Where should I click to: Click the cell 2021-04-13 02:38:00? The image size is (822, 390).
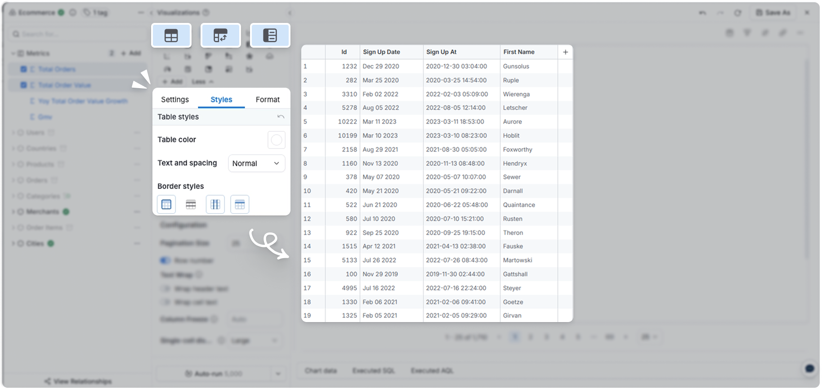[461, 246]
